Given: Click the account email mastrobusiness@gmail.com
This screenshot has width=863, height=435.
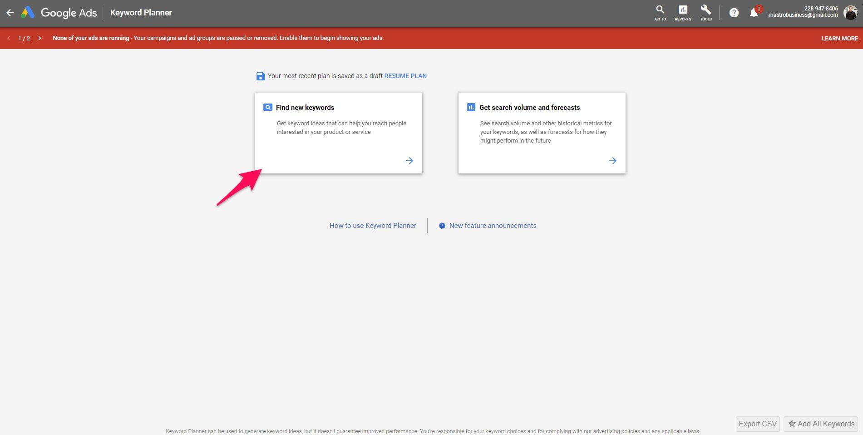Looking at the screenshot, I should [x=803, y=15].
